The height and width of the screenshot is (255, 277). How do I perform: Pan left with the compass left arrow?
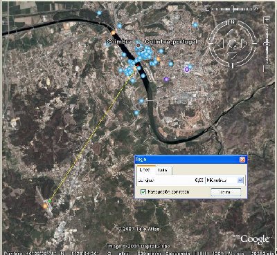221,44
